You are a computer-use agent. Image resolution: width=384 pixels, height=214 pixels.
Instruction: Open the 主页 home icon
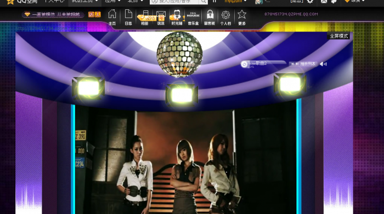112,17
